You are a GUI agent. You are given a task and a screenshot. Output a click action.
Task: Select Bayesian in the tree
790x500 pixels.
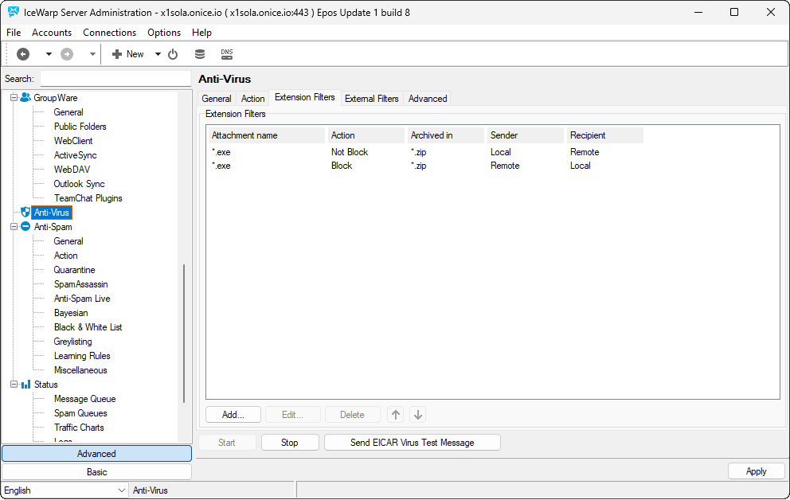pyautogui.click(x=71, y=313)
